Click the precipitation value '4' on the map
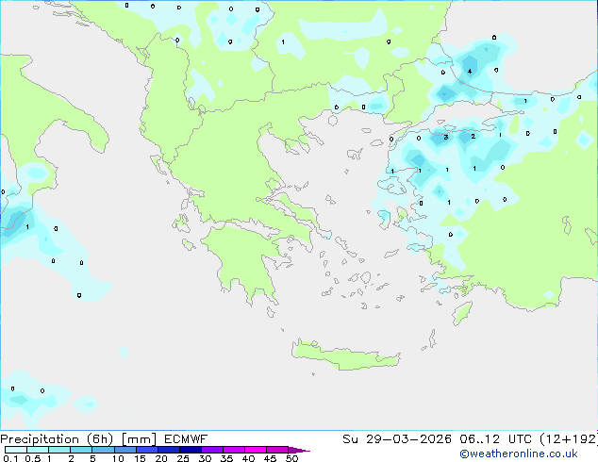Screen dimensions: 598x462 point(470,72)
